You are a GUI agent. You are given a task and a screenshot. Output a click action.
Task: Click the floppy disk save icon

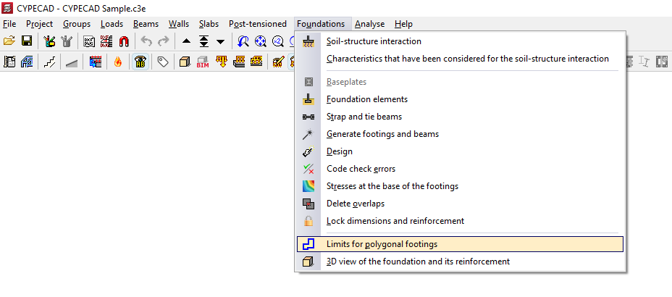tap(27, 41)
